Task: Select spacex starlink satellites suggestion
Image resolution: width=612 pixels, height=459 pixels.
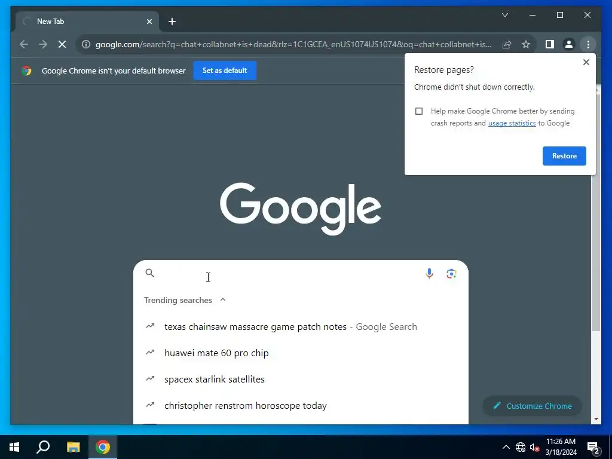Action: point(301,380)
